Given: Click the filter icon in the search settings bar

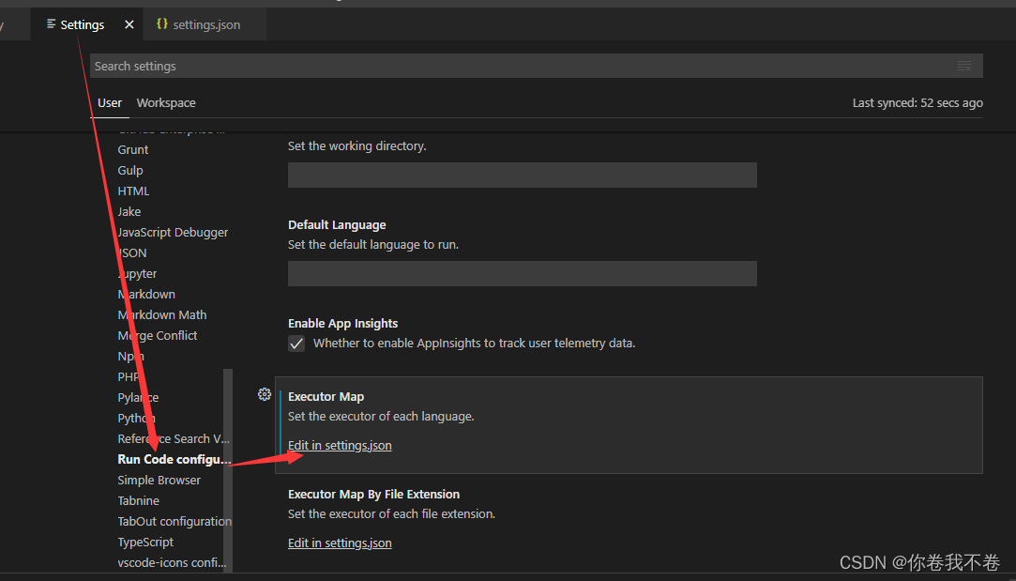Looking at the screenshot, I should pyautogui.click(x=963, y=66).
